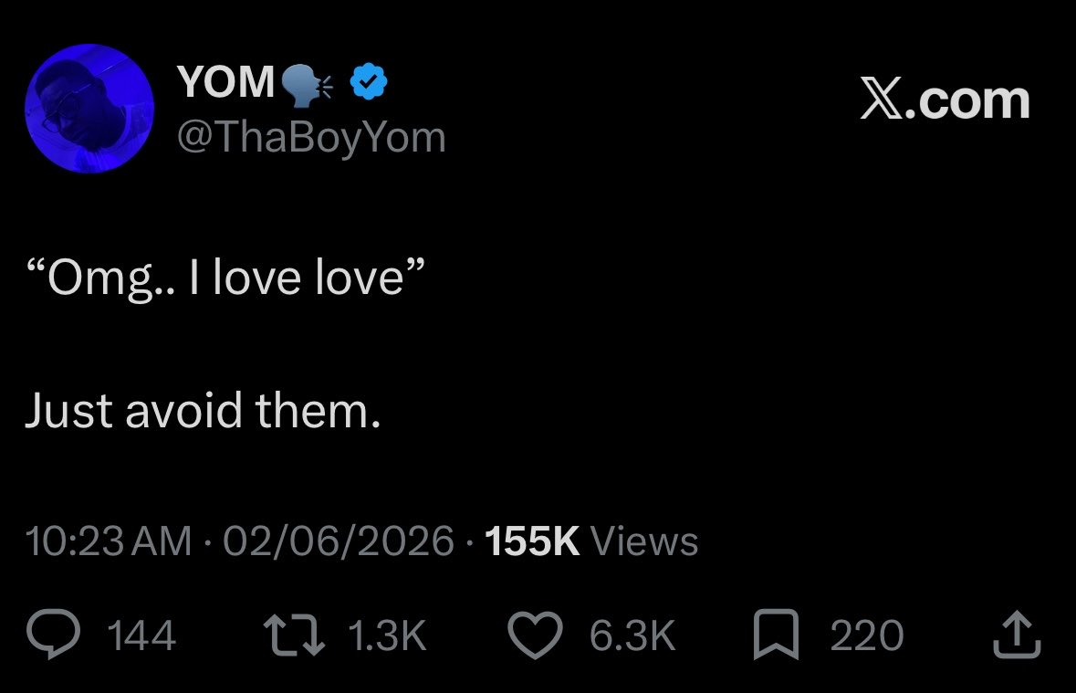Bookmark the post using ribbon icon

(x=776, y=634)
